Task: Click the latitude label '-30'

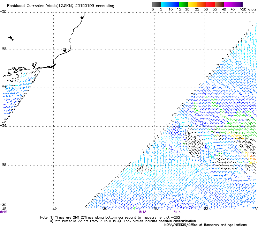Action: point(3,205)
